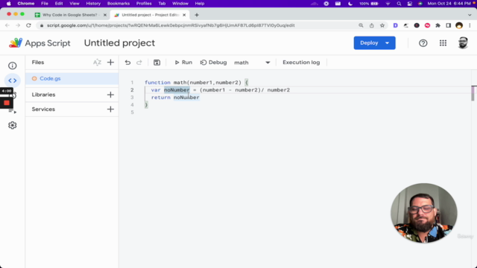Undo the last edit
Screen dimensions: 477x268
(127, 63)
